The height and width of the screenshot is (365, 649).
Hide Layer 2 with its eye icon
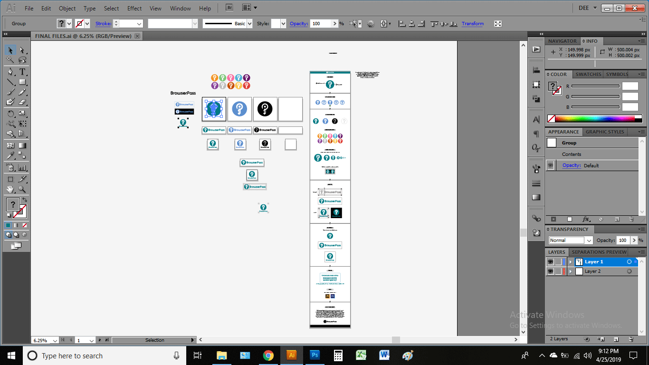tap(550, 271)
